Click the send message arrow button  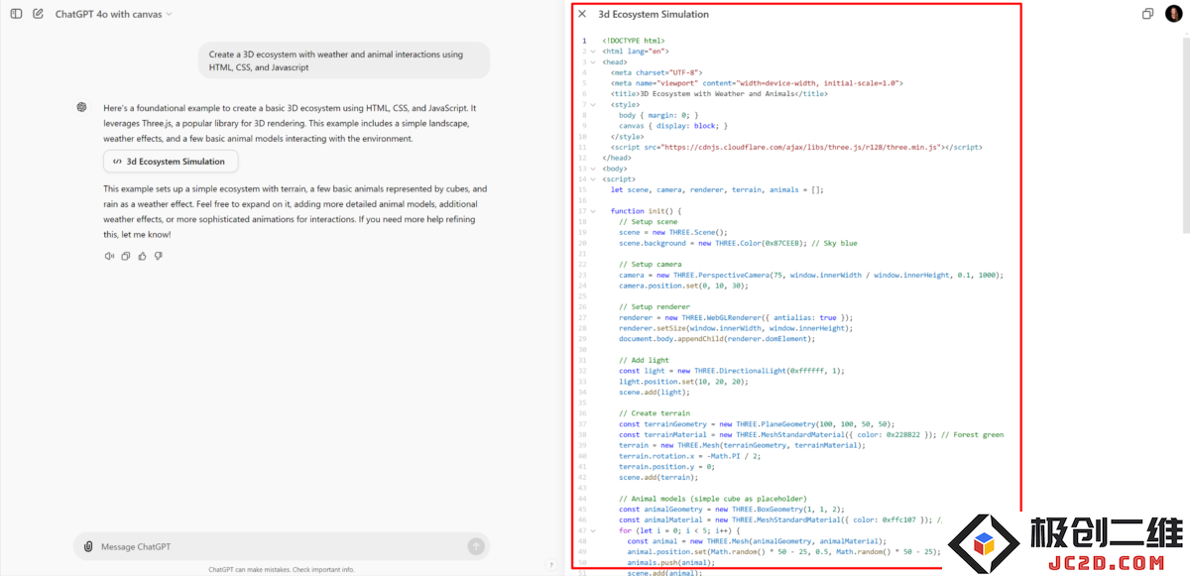(x=476, y=546)
